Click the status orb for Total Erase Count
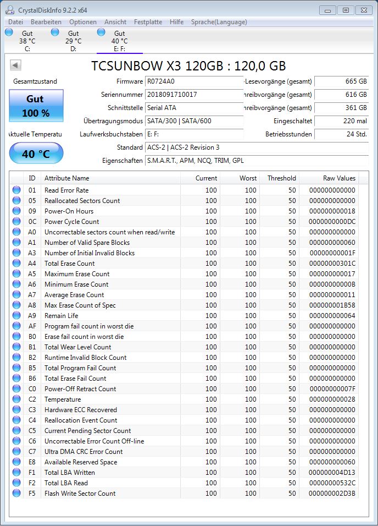 coord(16,263)
